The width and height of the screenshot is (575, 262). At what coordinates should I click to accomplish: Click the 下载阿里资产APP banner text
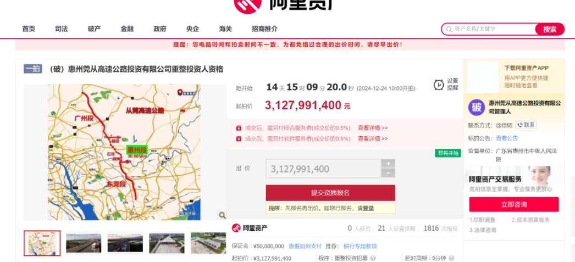(x=526, y=68)
